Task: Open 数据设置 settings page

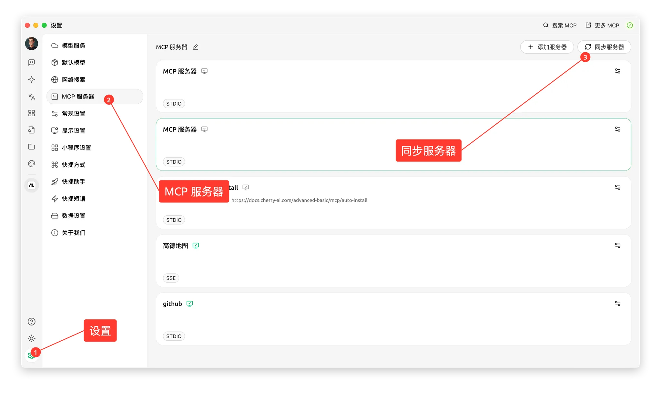Action: pyautogui.click(x=73, y=216)
